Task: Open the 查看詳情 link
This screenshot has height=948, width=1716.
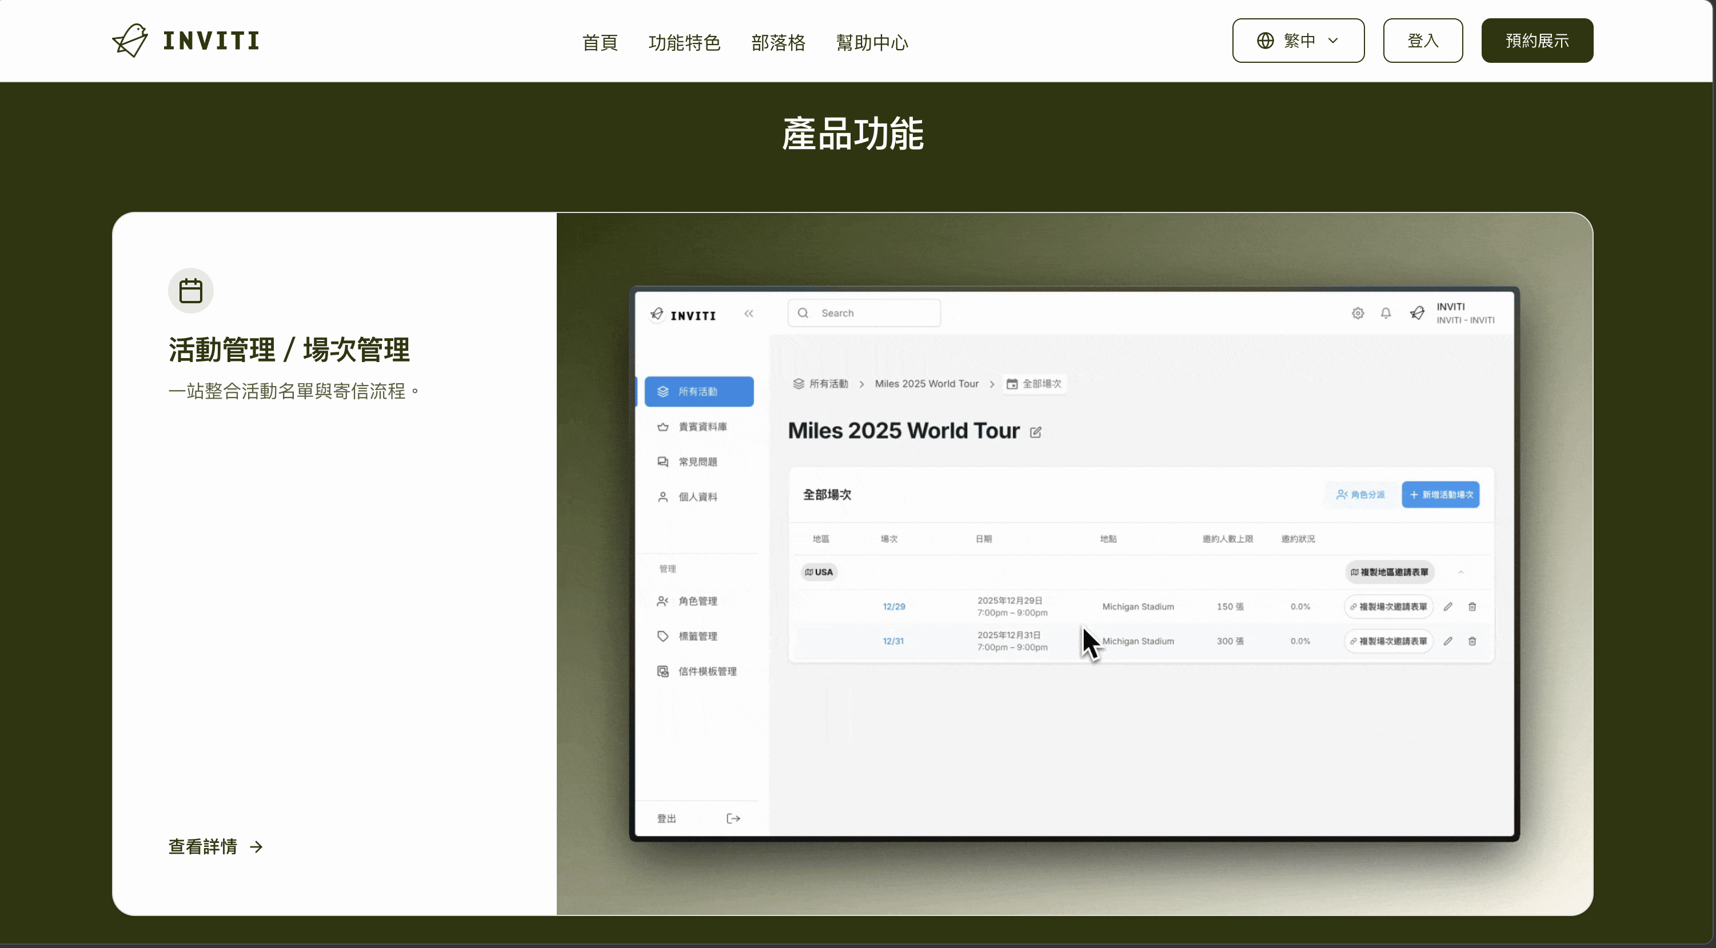Action: [215, 846]
